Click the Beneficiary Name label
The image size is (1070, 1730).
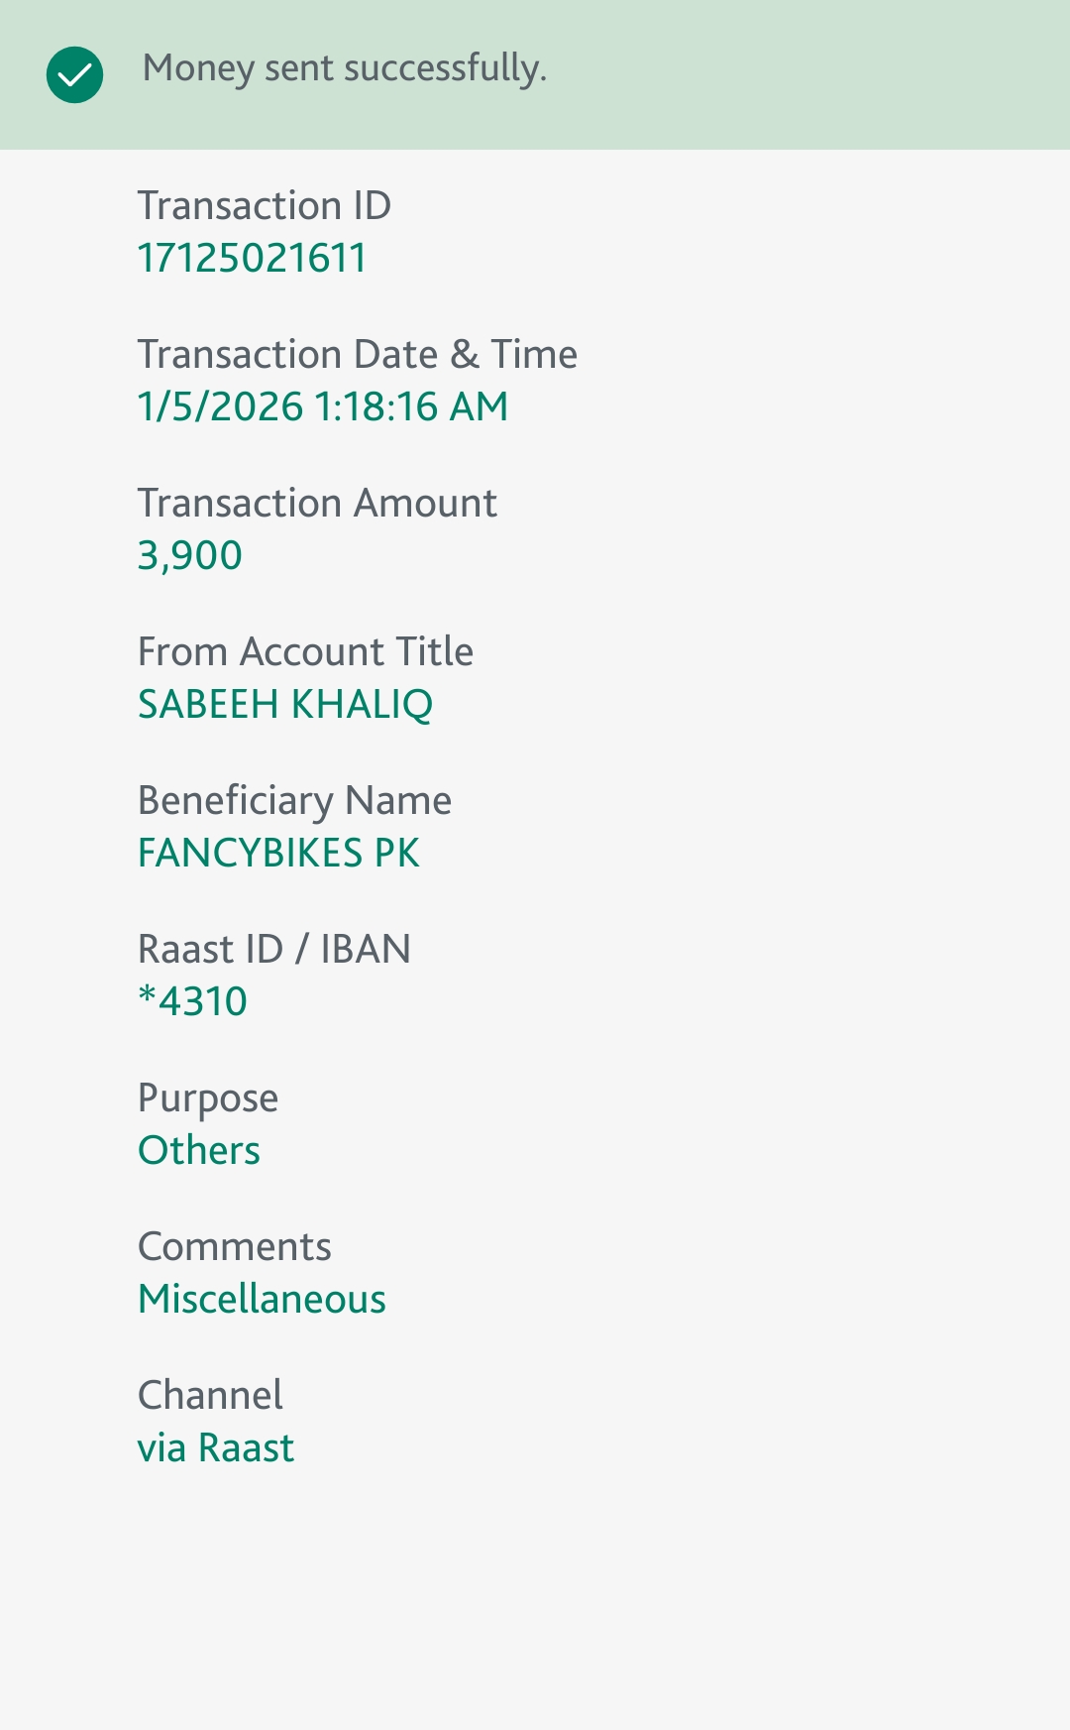point(294,800)
